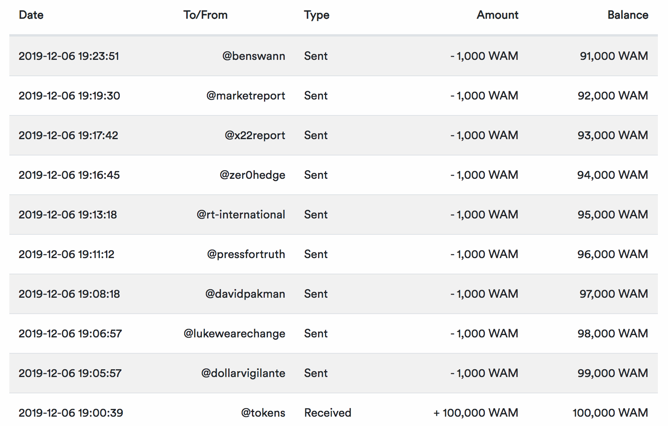Click the @x22report recipient
The height and width of the screenshot is (426, 668).
[255, 135]
